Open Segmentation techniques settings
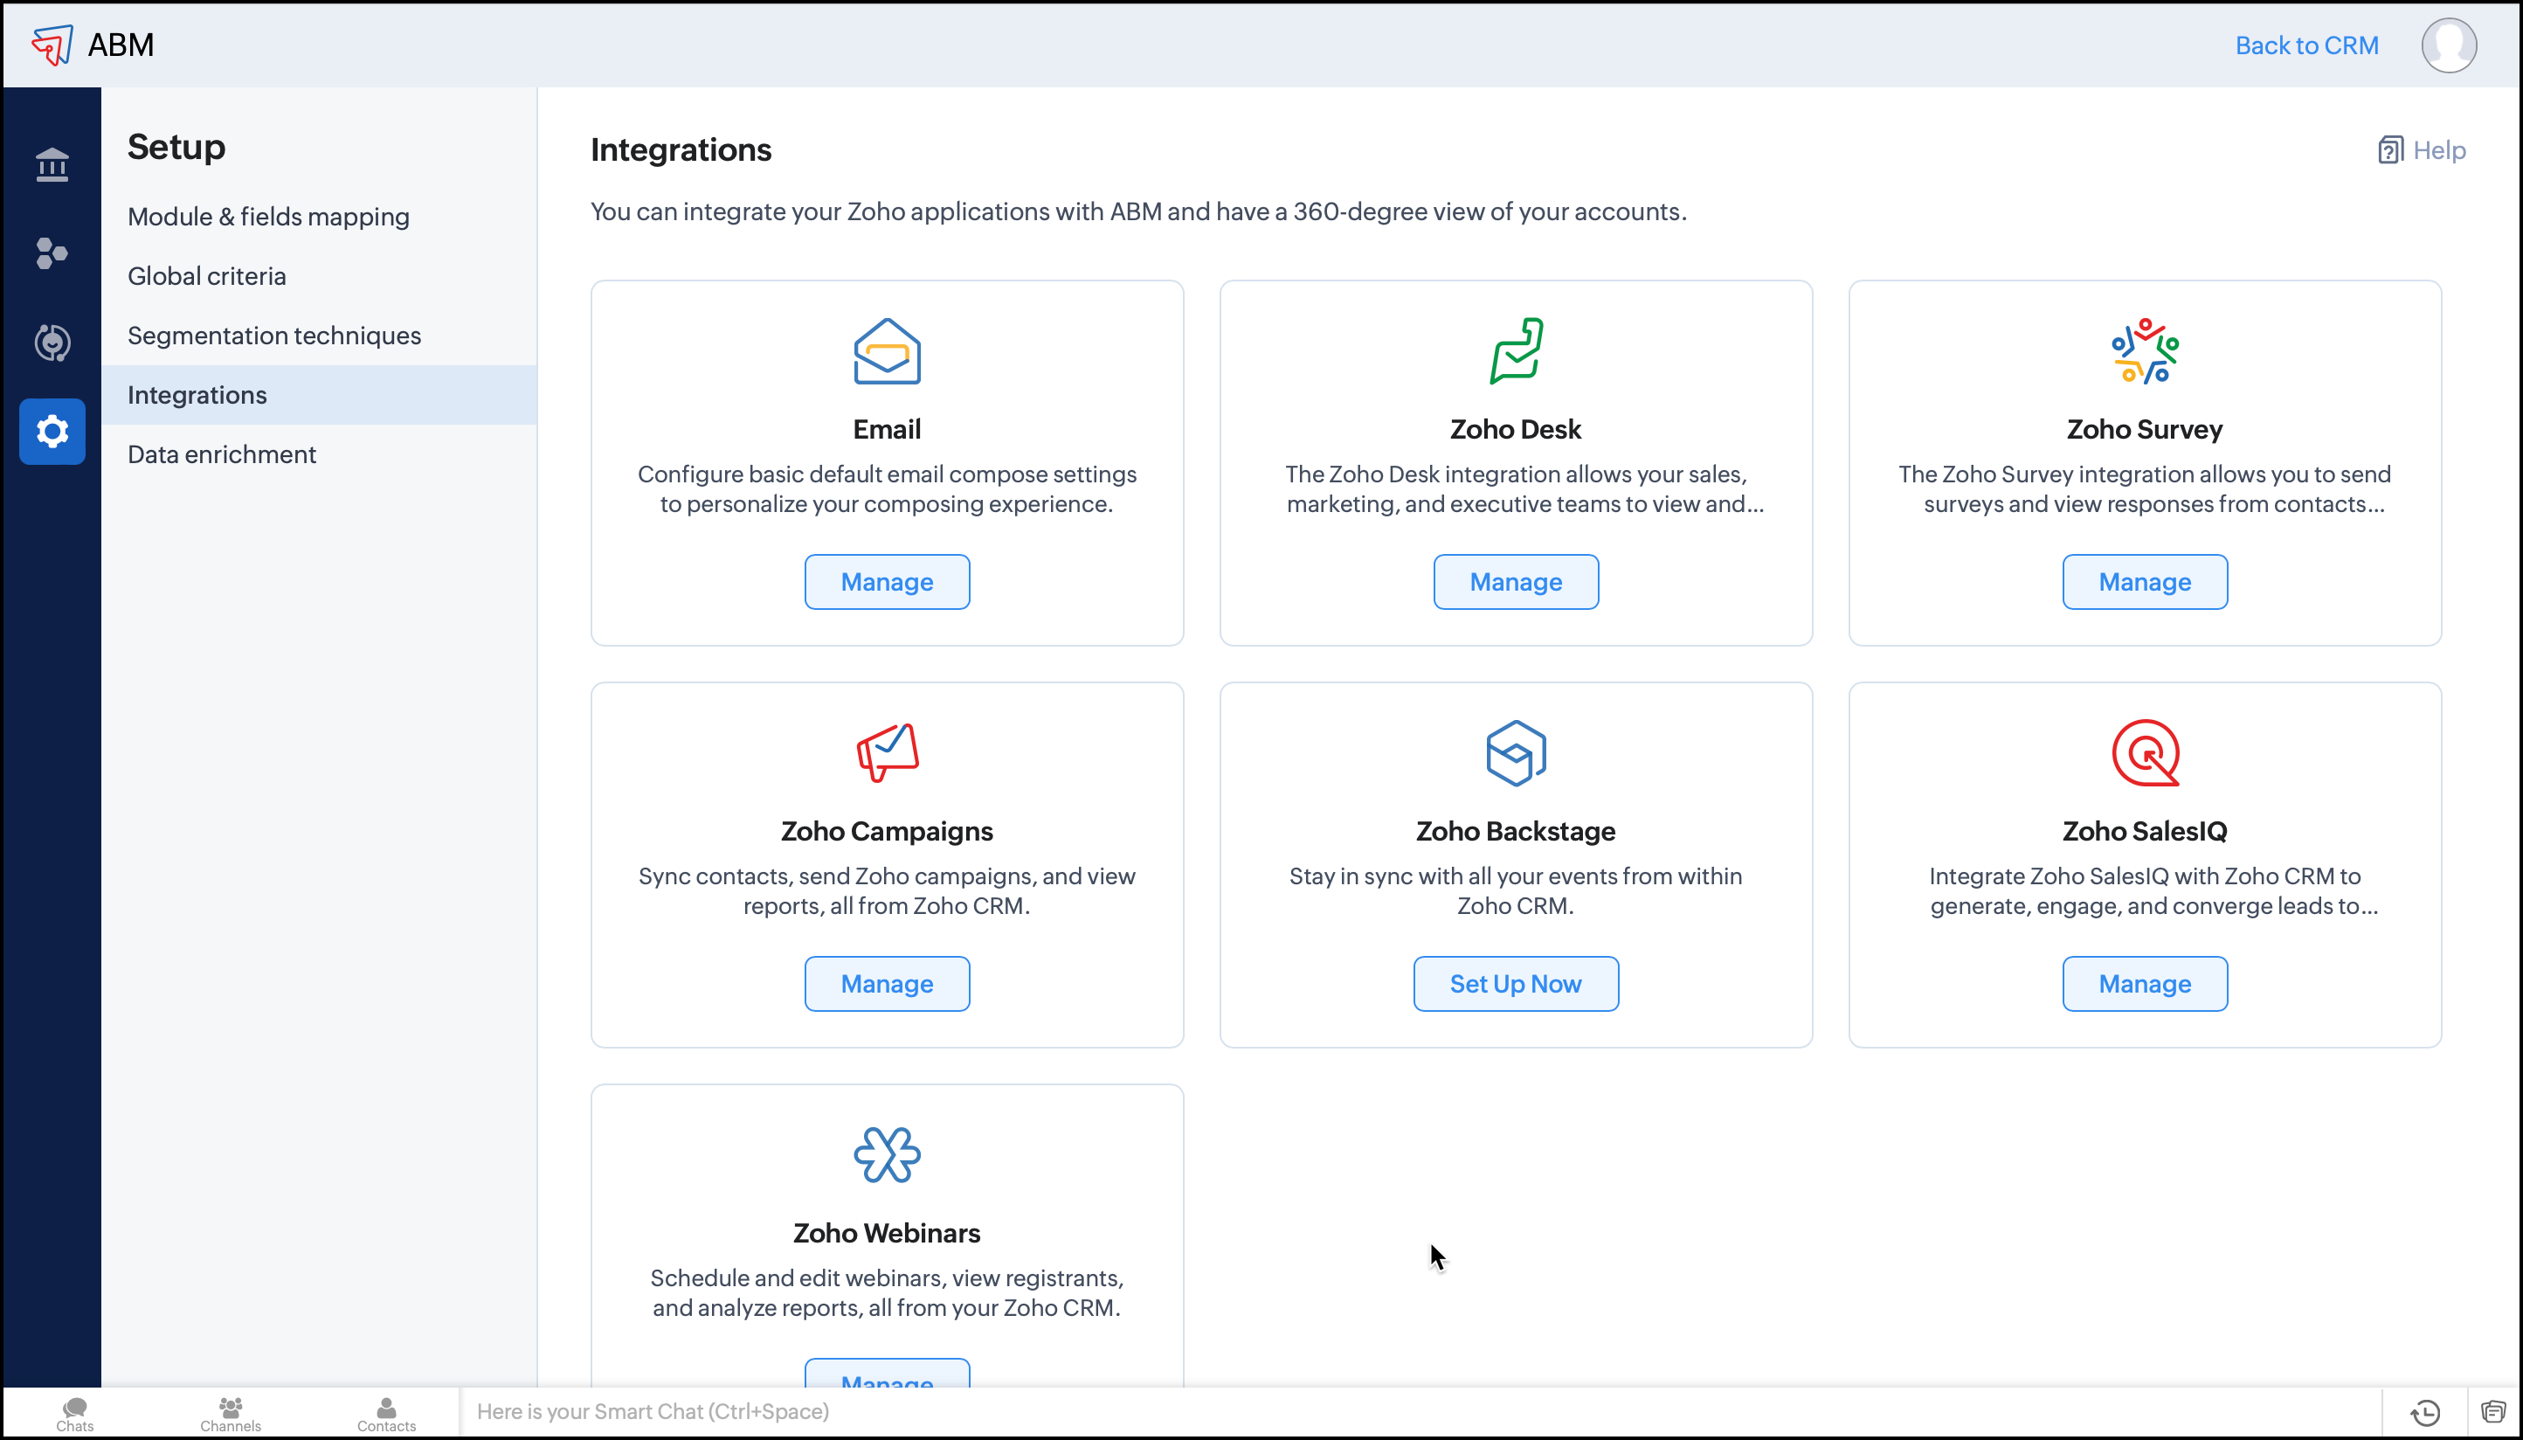The width and height of the screenshot is (2523, 1440). click(x=273, y=336)
